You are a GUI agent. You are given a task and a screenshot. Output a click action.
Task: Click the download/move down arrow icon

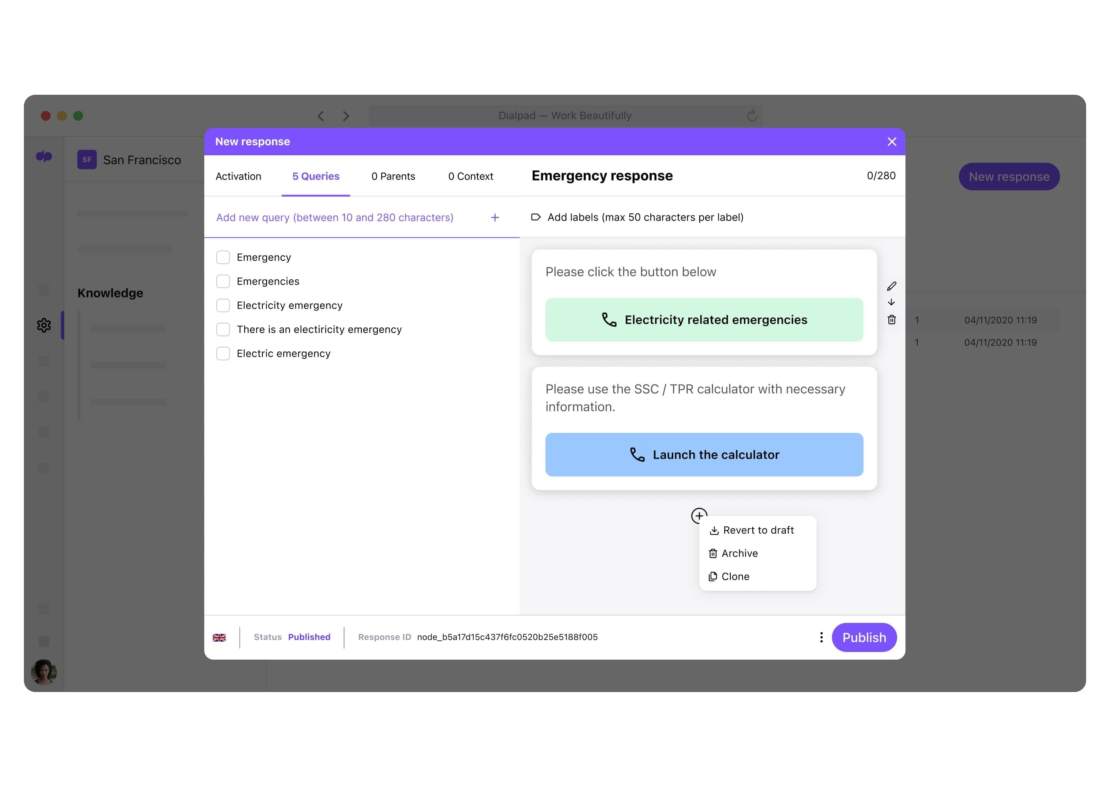pyautogui.click(x=891, y=302)
